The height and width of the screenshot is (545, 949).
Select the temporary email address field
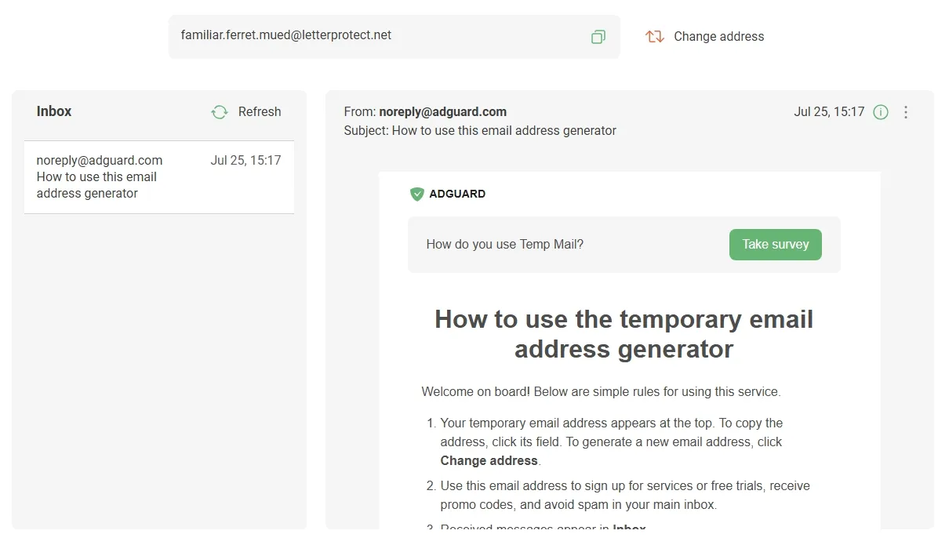[x=376, y=36]
